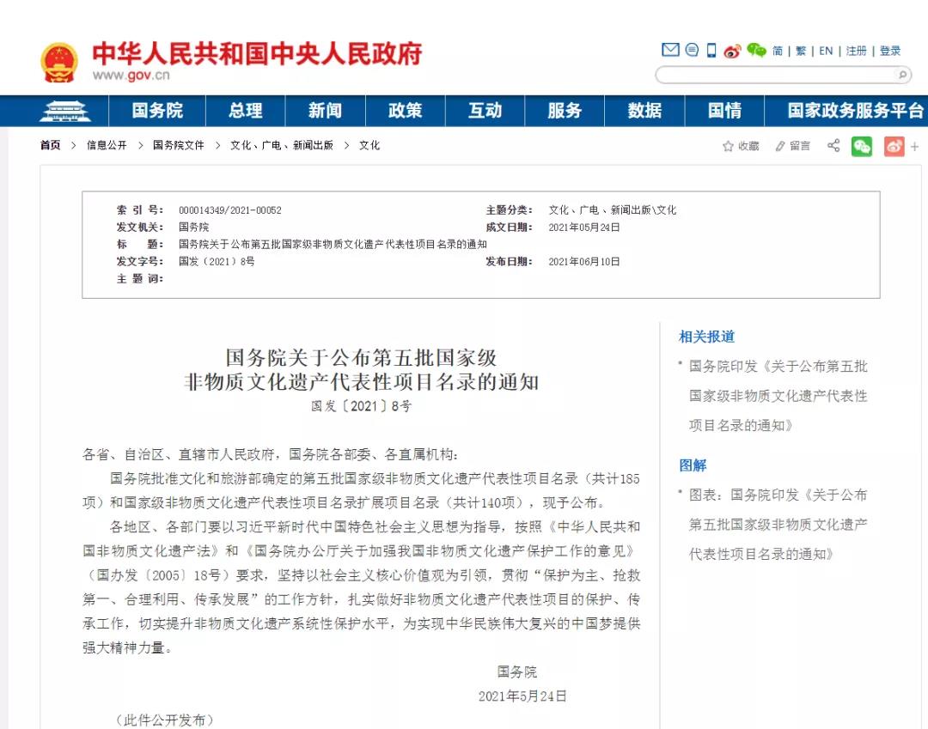Image resolution: width=928 pixels, height=729 pixels.
Task: Click into the site search field
Action: click(773, 76)
